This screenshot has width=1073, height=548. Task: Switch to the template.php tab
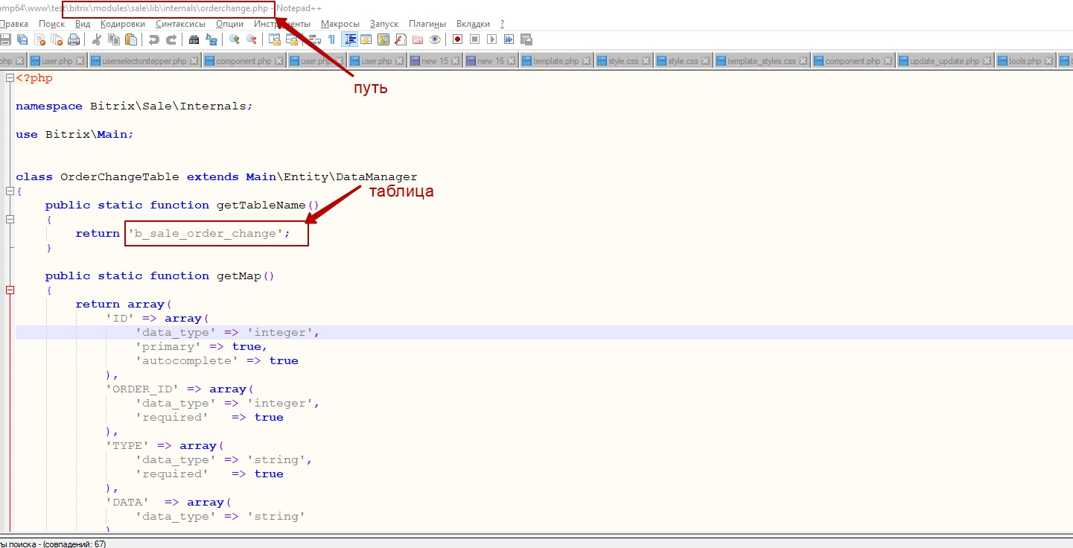(x=555, y=61)
